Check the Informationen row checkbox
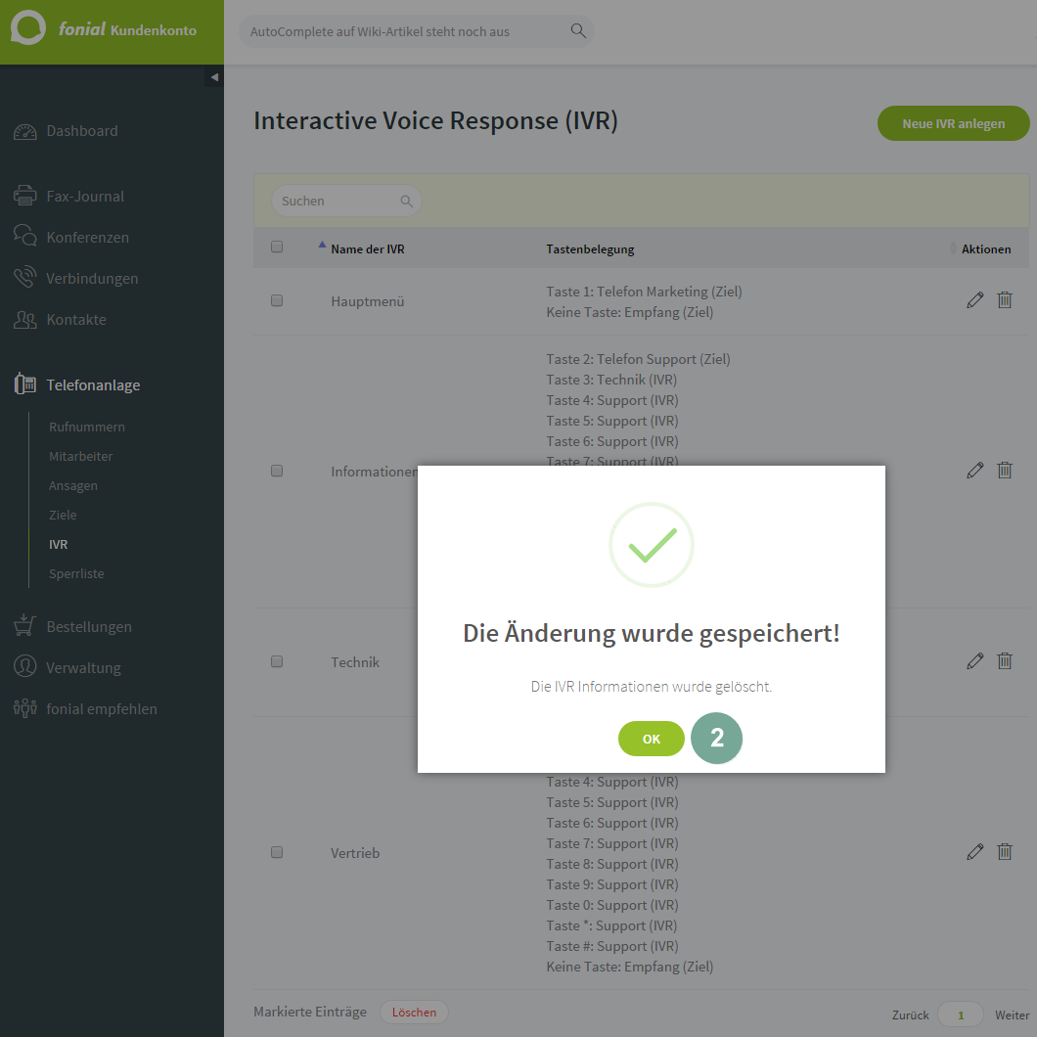The height and width of the screenshot is (1037, 1037). pos(277,471)
